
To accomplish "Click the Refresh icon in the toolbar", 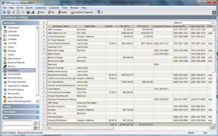I will tap(18, 12).
